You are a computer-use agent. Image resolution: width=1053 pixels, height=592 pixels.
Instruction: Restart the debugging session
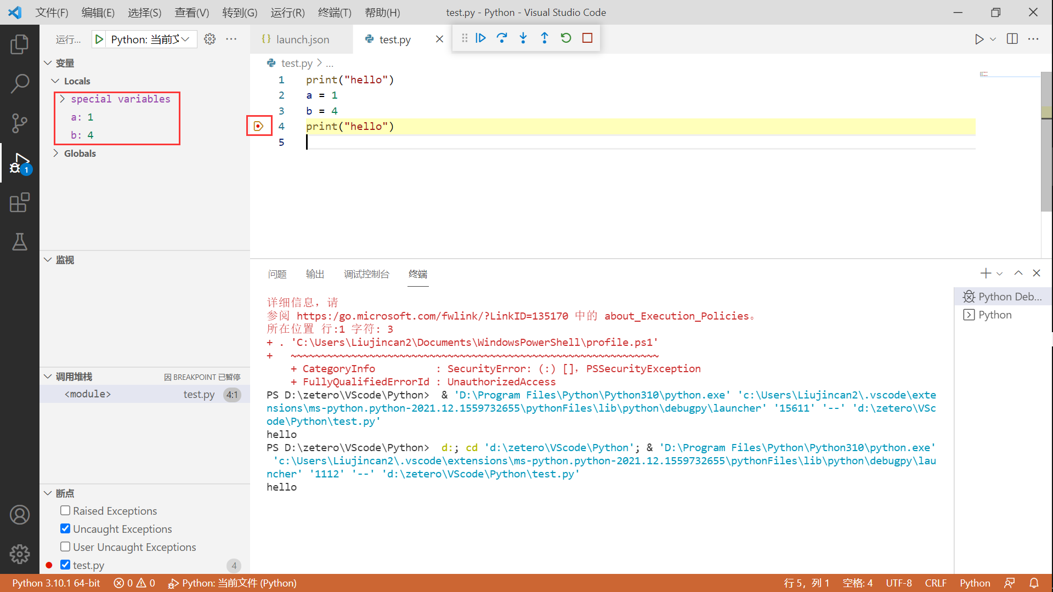566,38
